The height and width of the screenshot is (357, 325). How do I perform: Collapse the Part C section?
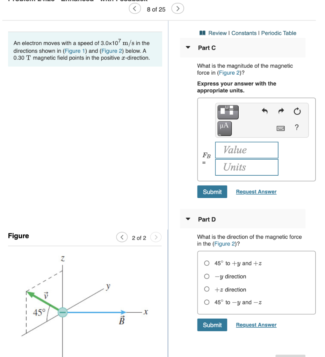(188, 48)
